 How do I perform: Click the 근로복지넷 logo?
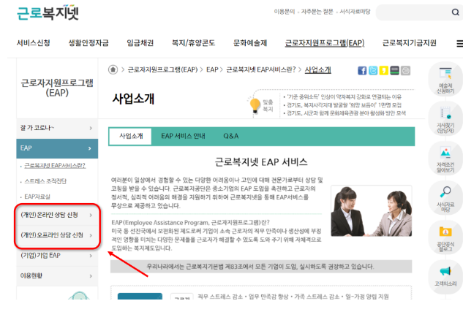point(48,12)
